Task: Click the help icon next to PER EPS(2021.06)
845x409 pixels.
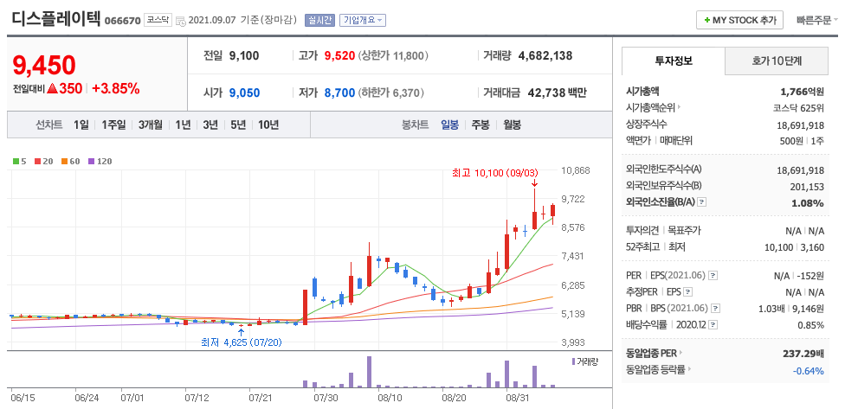Action: click(x=713, y=276)
